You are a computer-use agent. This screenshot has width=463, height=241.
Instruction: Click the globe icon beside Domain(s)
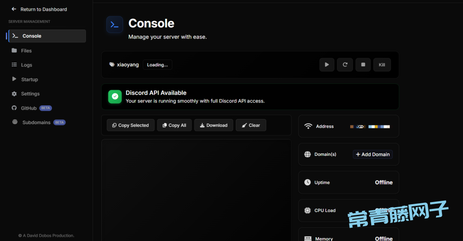(307, 154)
